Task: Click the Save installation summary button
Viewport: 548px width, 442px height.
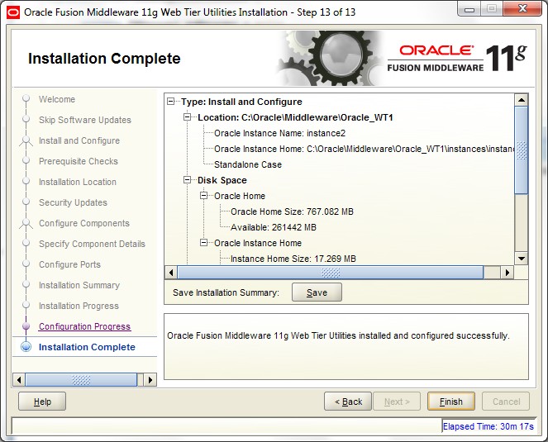Action: [x=317, y=292]
